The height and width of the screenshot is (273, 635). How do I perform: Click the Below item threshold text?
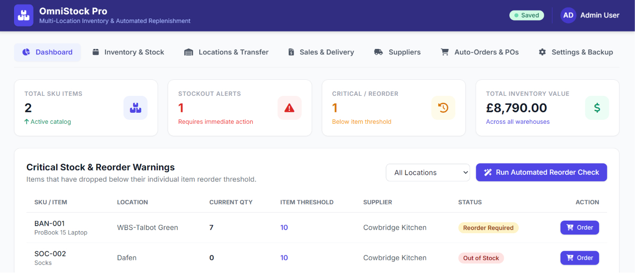pyautogui.click(x=362, y=122)
